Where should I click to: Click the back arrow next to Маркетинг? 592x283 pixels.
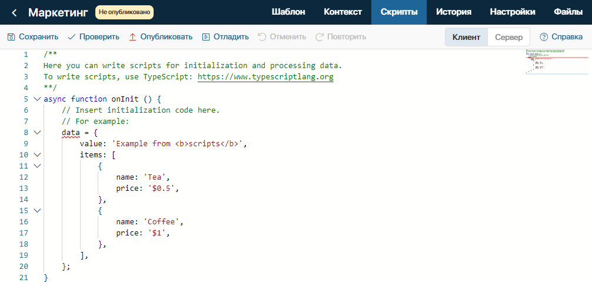(14, 12)
